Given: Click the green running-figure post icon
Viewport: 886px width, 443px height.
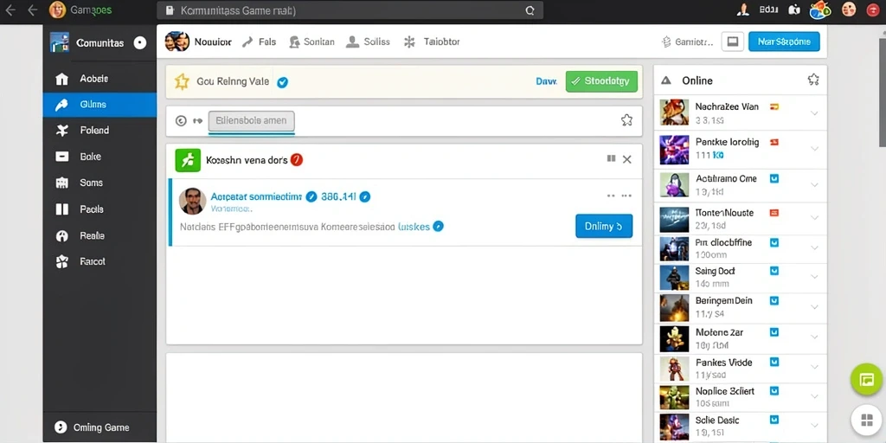Looking at the screenshot, I should click(x=188, y=160).
